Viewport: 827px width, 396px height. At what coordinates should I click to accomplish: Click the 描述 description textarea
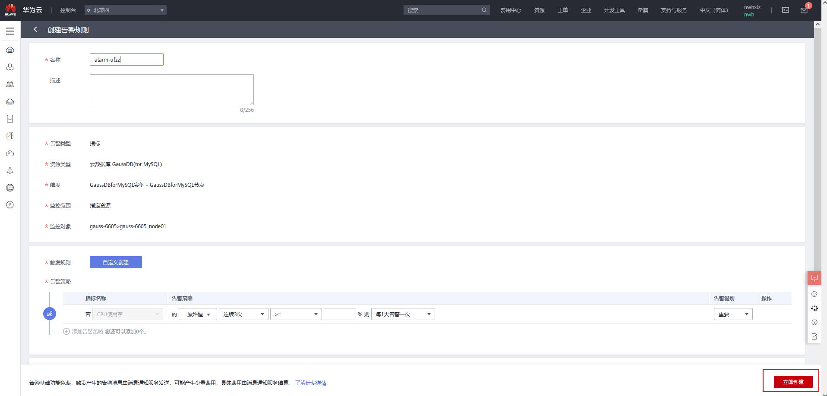click(172, 90)
